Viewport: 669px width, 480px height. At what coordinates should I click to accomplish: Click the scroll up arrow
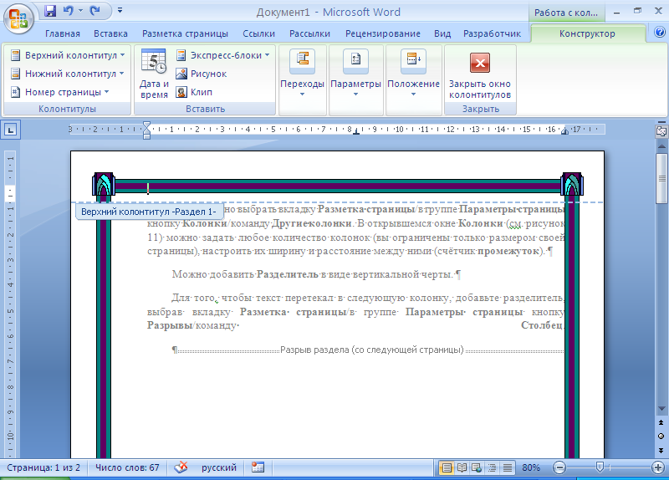[x=661, y=146]
